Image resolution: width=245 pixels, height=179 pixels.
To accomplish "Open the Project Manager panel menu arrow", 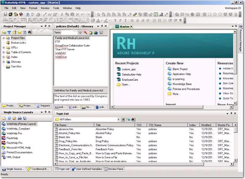I will (x=42, y=26).
